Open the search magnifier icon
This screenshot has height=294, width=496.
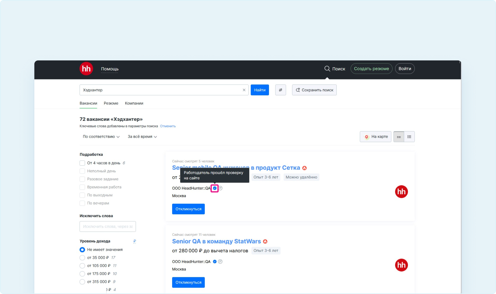point(327,69)
